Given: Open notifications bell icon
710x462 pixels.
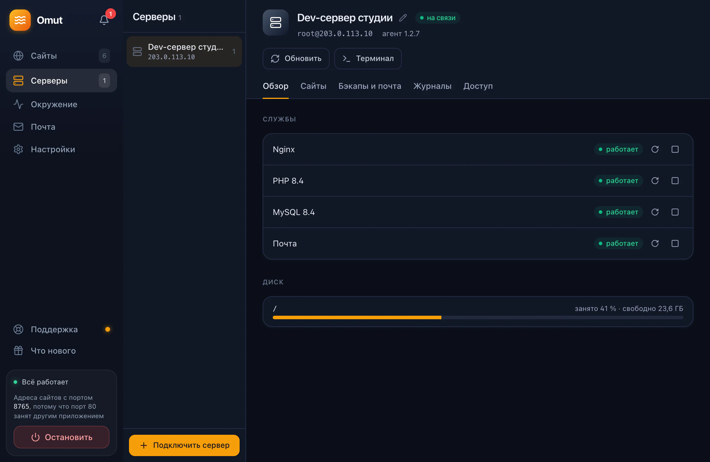Looking at the screenshot, I should [x=104, y=20].
